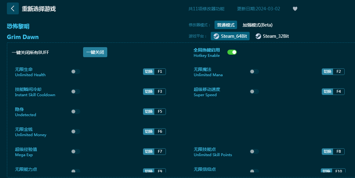The width and height of the screenshot is (355, 178).
Task: Click the Mega Exp label
Action: pos(24,155)
